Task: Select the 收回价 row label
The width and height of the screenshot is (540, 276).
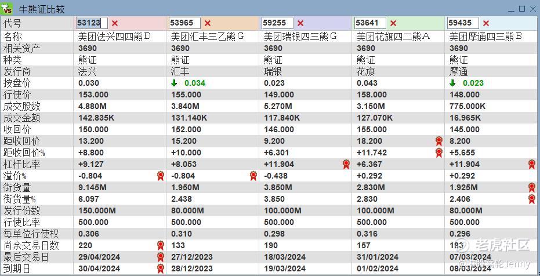Action: pos(17,129)
